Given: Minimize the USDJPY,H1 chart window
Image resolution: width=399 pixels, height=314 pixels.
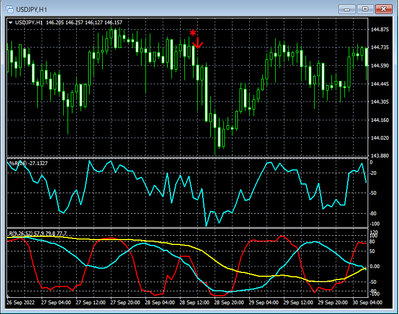Looking at the screenshot, I should click(347, 9).
